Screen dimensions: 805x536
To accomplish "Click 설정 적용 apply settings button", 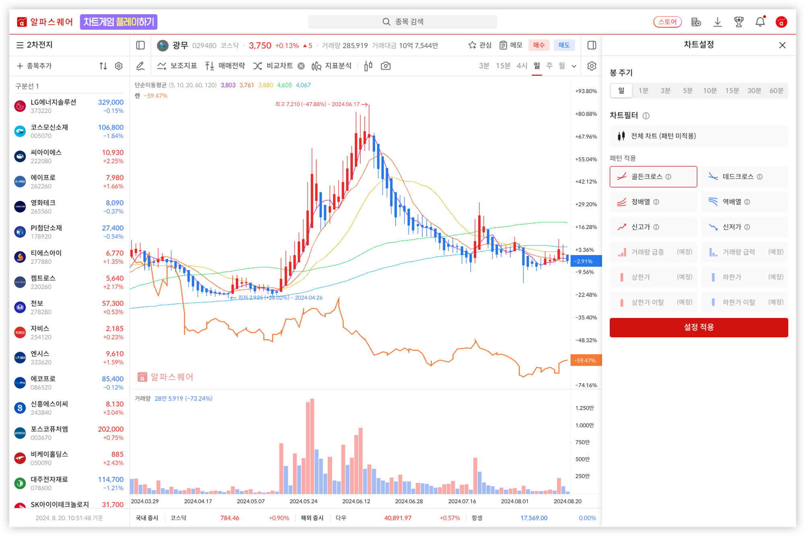I will point(699,327).
